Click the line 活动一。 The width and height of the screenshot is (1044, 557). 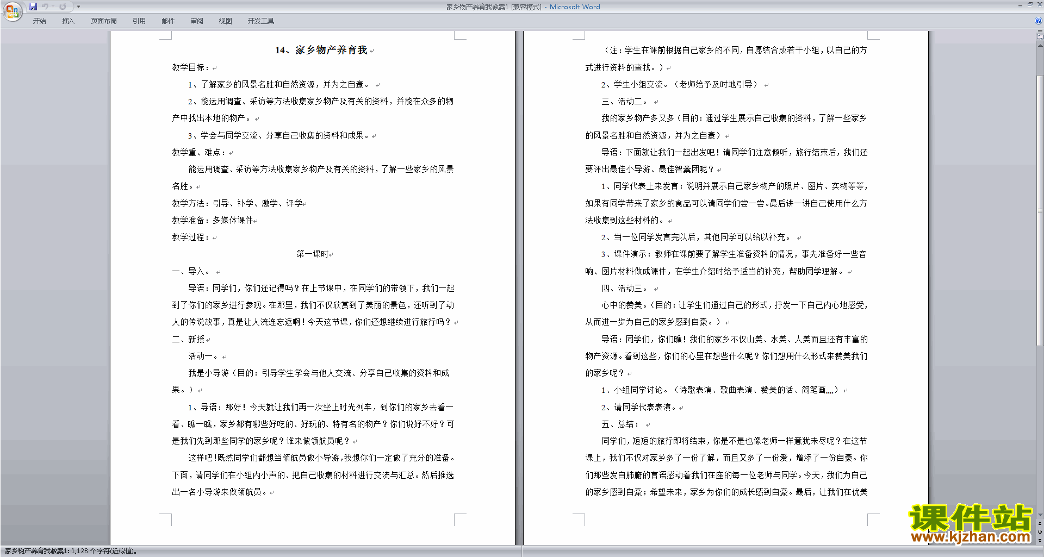203,356
